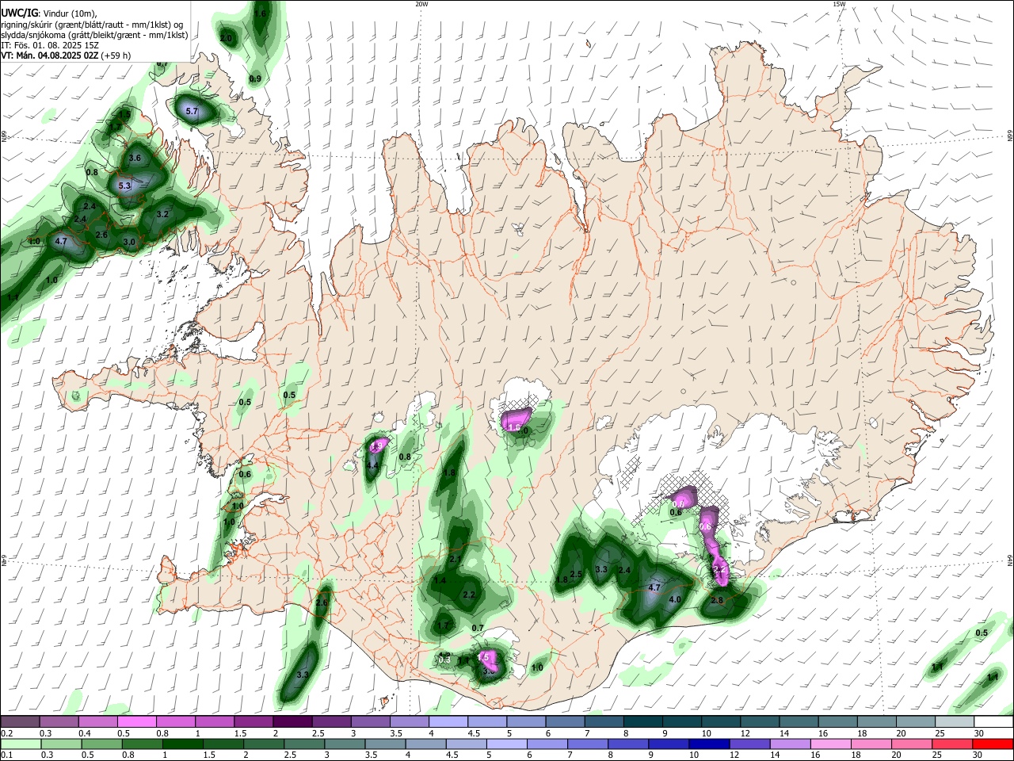Select the 4.4 rainfall value label
Screen dimensions: 1014x761
point(372,465)
